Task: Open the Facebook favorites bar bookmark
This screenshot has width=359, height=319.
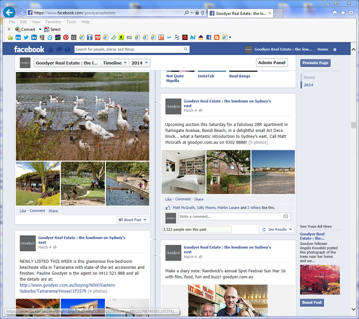Action: 209,37
